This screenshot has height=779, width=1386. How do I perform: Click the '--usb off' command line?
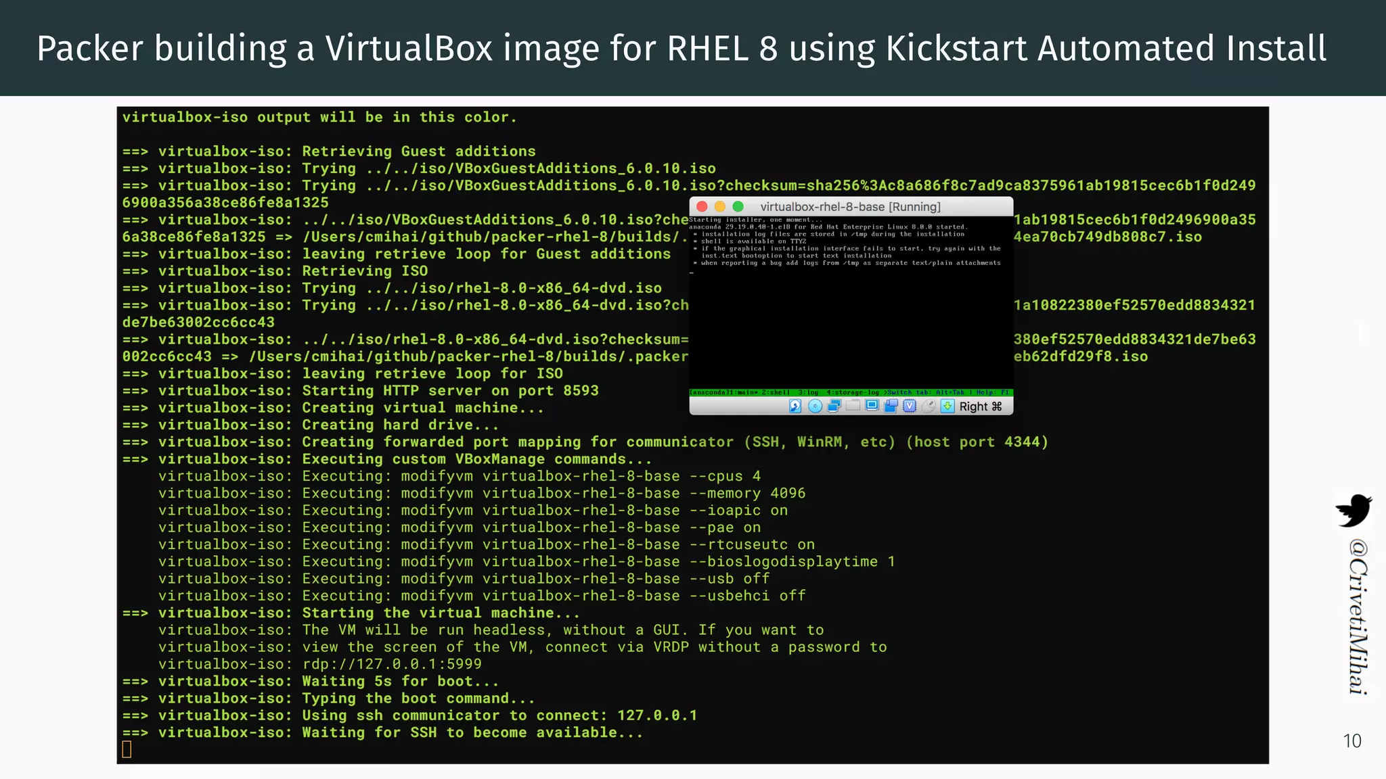pos(464,578)
